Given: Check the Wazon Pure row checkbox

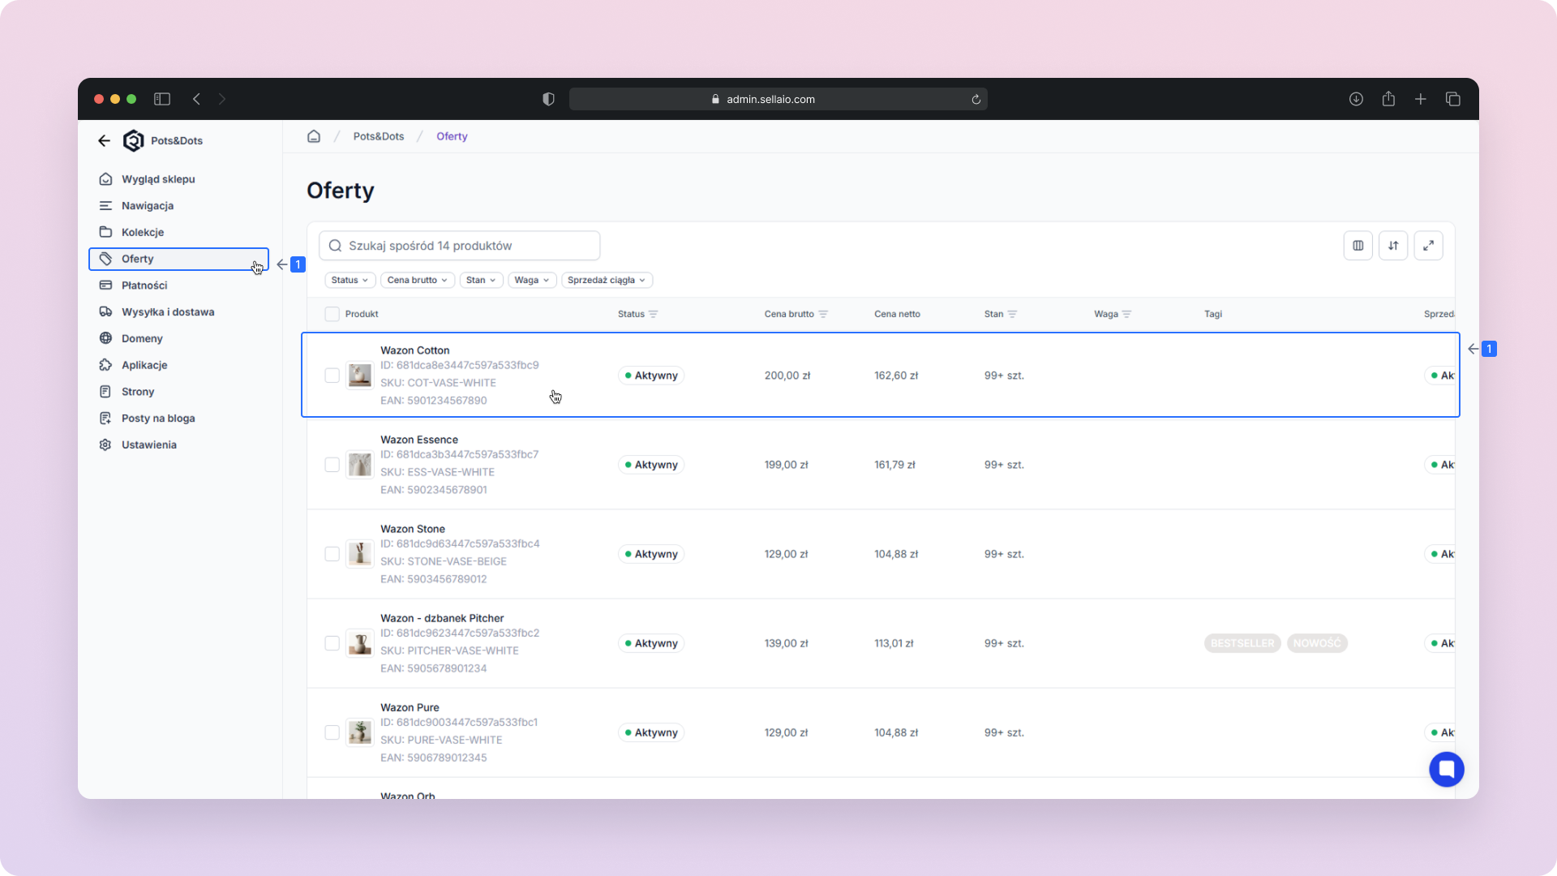Looking at the screenshot, I should coord(332,732).
